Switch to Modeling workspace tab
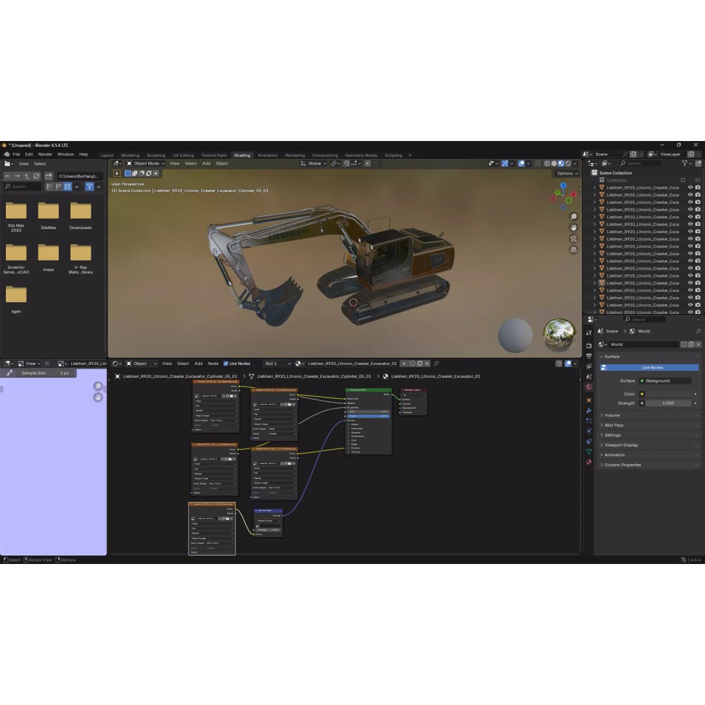 pos(130,155)
